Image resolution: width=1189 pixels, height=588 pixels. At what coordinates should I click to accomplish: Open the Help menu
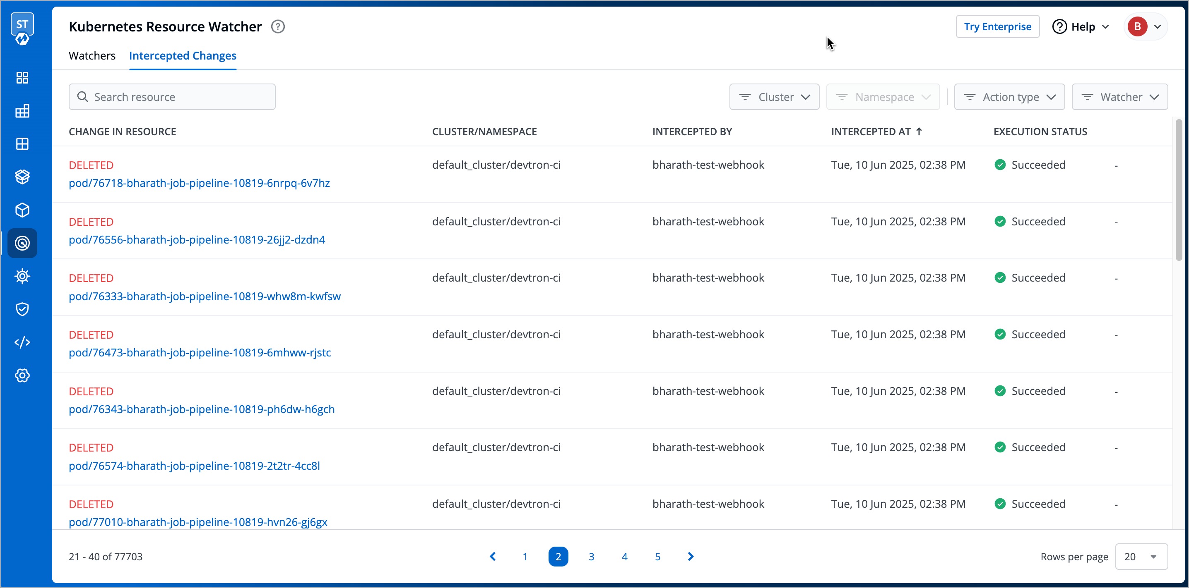pyautogui.click(x=1081, y=27)
